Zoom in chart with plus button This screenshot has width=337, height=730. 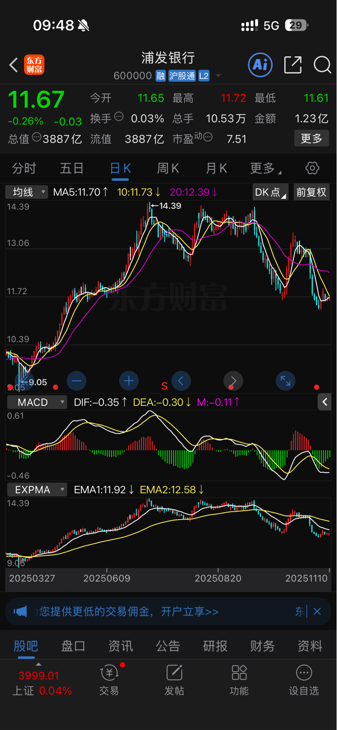tap(129, 381)
